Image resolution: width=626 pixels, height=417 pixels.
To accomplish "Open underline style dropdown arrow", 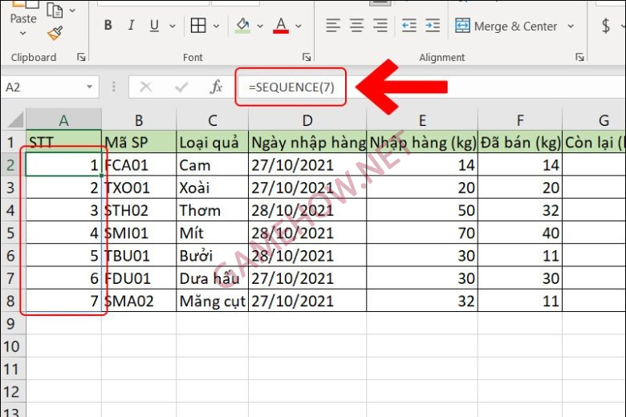I will point(173,26).
